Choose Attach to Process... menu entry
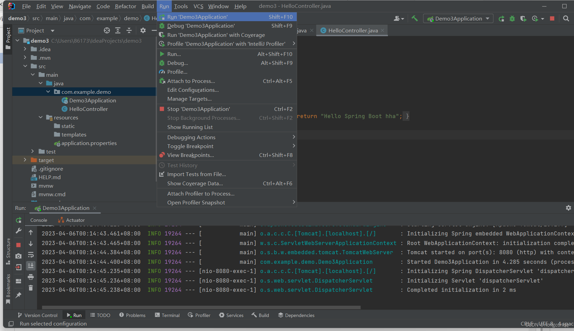 point(227,81)
